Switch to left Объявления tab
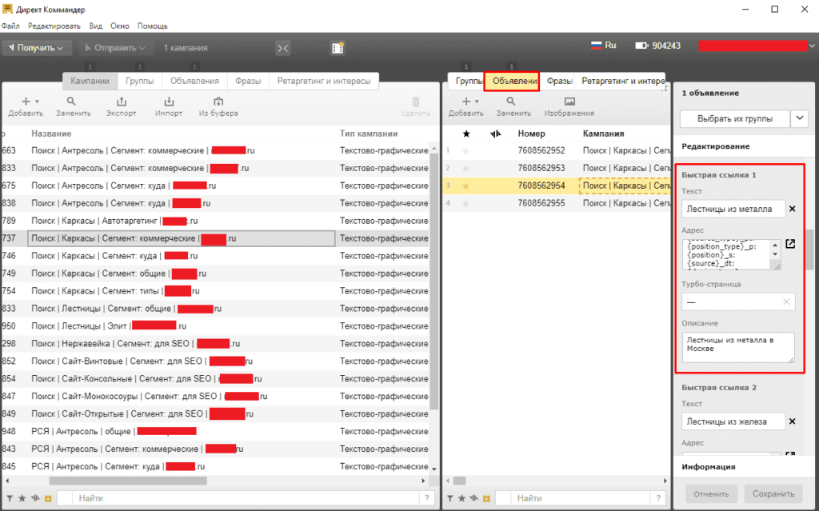 pyautogui.click(x=194, y=81)
